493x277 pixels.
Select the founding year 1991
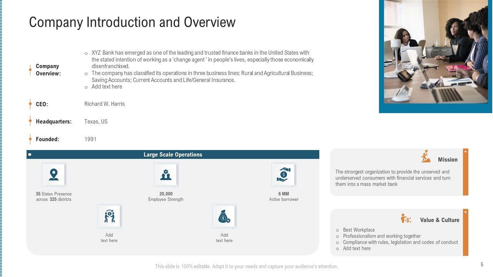pyautogui.click(x=91, y=139)
